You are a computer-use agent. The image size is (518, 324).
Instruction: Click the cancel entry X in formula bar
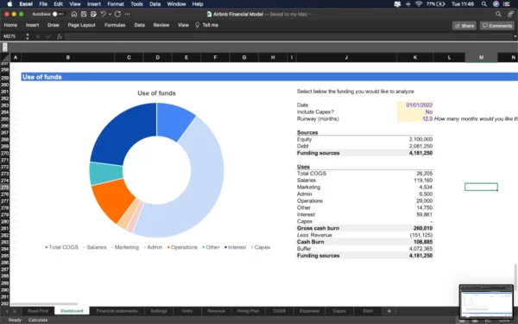(x=38, y=36)
